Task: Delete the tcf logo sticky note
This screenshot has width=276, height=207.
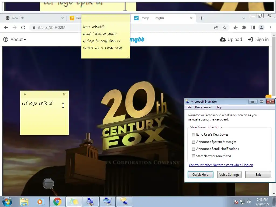Action: click(64, 94)
